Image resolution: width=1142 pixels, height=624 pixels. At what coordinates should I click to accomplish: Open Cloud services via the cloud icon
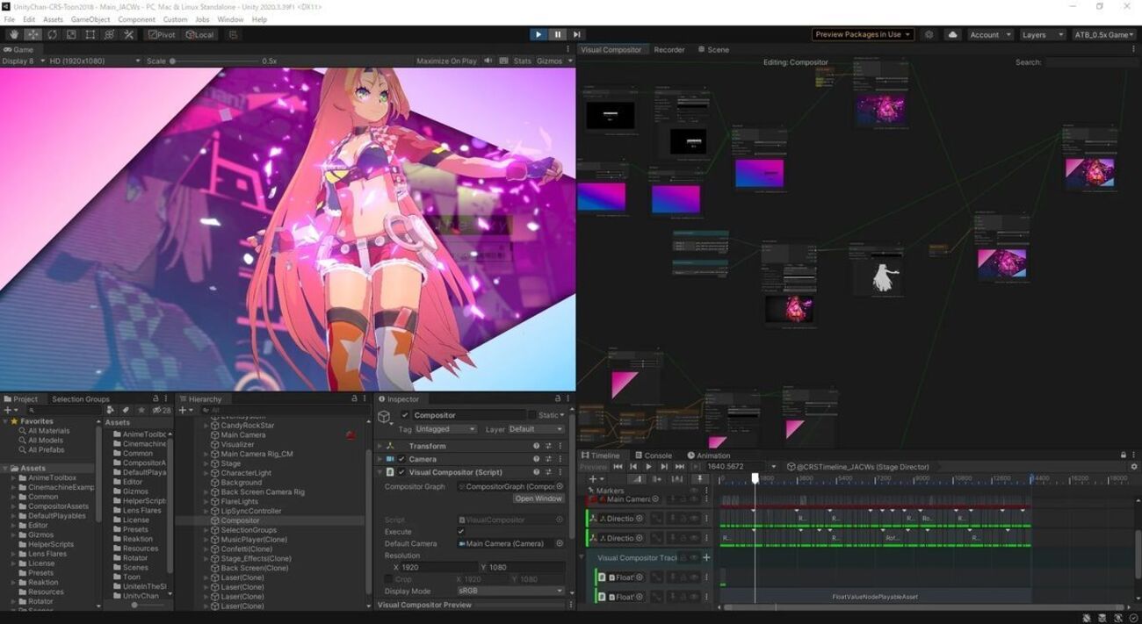952,34
